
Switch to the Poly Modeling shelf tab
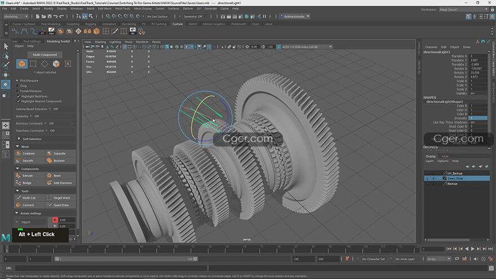click(51, 24)
